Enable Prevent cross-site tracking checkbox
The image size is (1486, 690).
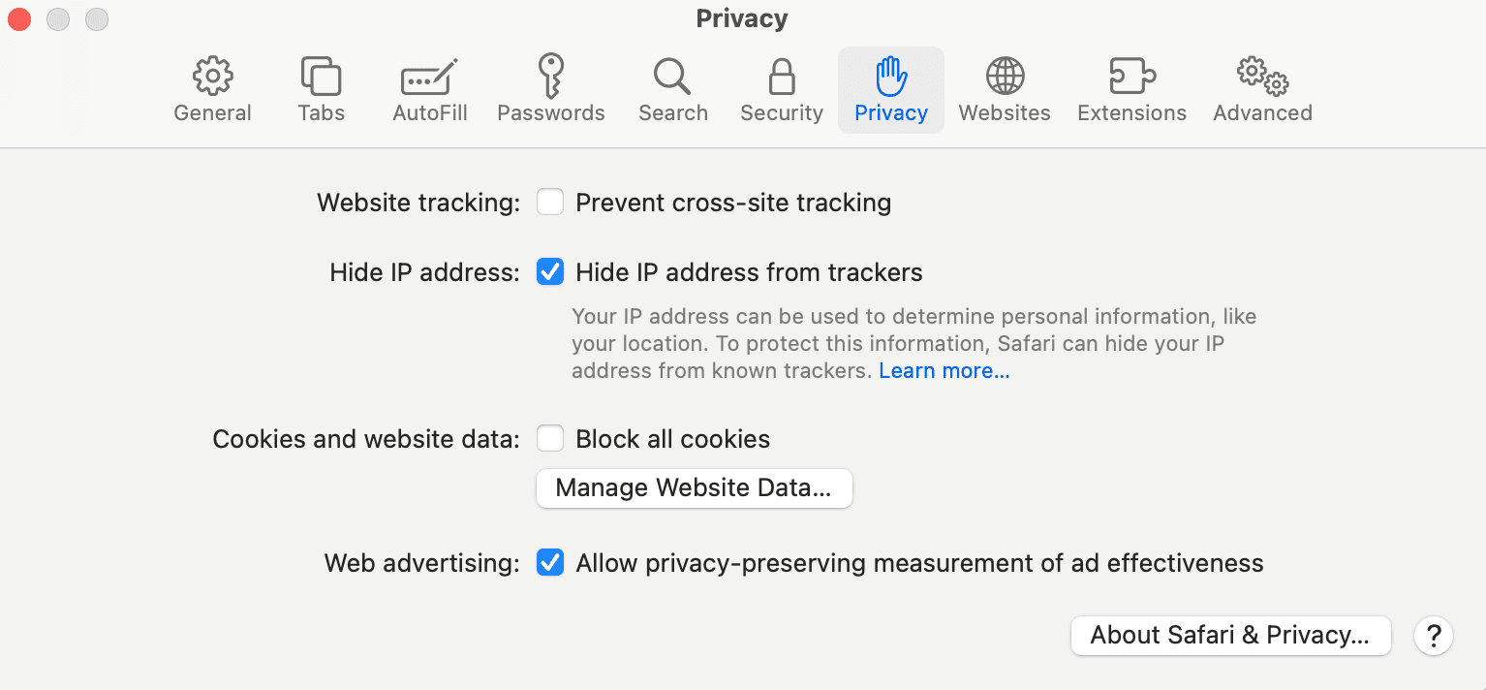[550, 203]
